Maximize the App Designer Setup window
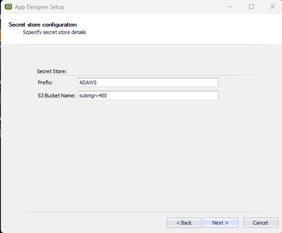The height and width of the screenshot is (233, 282). 251,7
